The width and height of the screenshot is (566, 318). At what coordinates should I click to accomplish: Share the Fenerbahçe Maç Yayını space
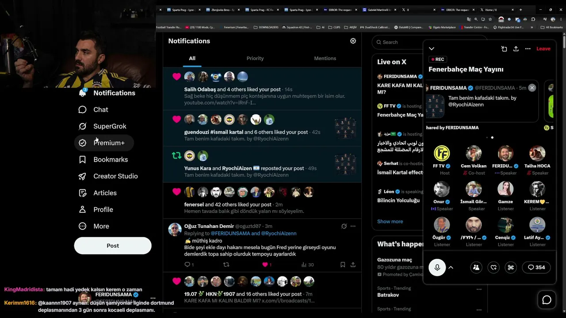click(x=516, y=49)
